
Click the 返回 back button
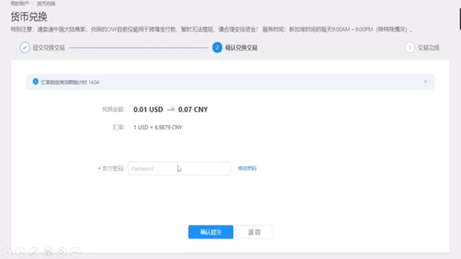coord(254,232)
